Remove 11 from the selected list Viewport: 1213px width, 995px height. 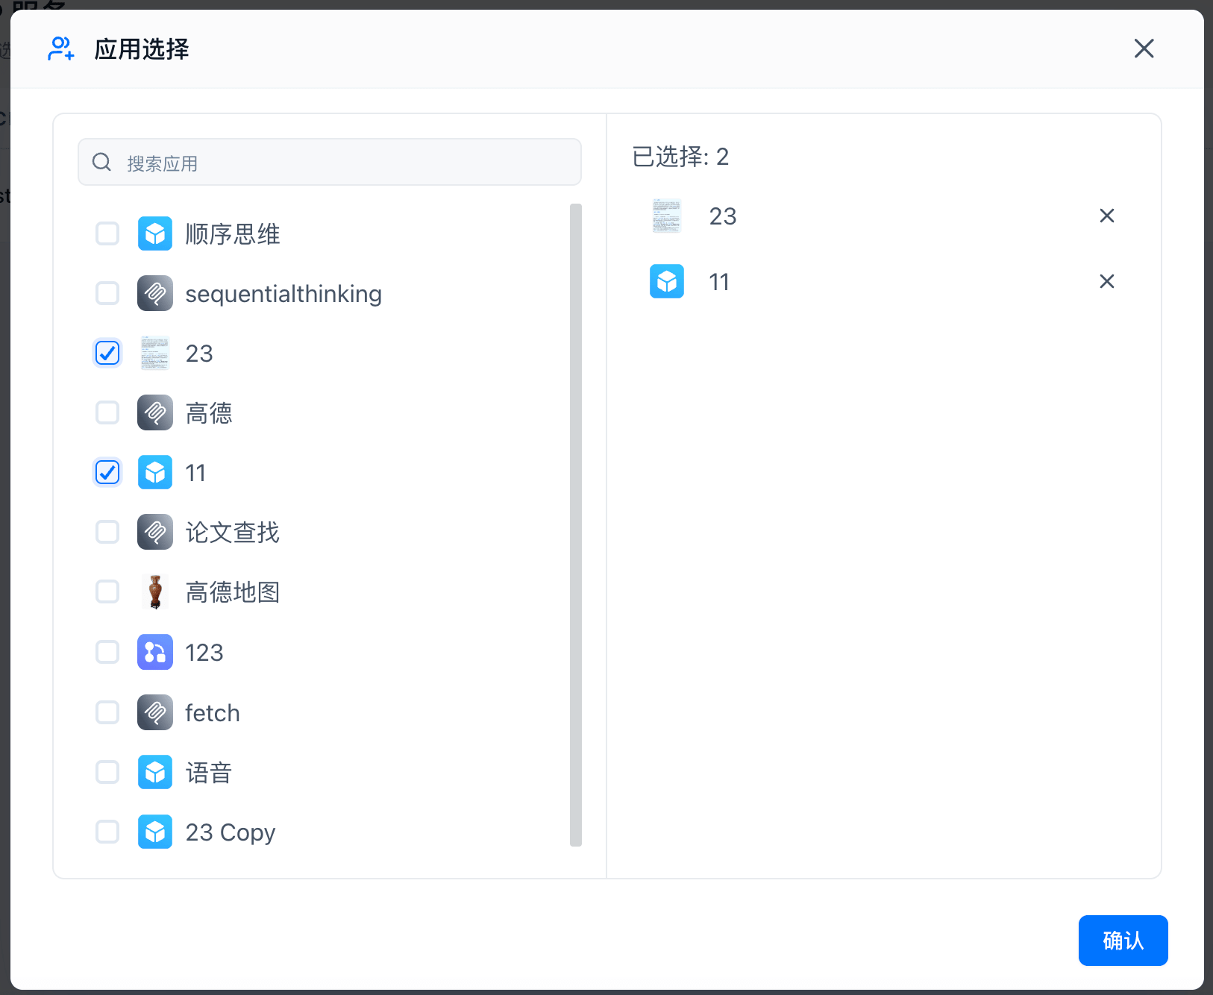(x=1106, y=281)
